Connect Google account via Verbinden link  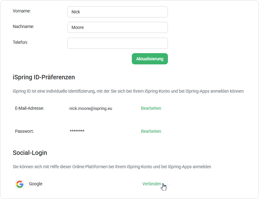click(x=152, y=184)
